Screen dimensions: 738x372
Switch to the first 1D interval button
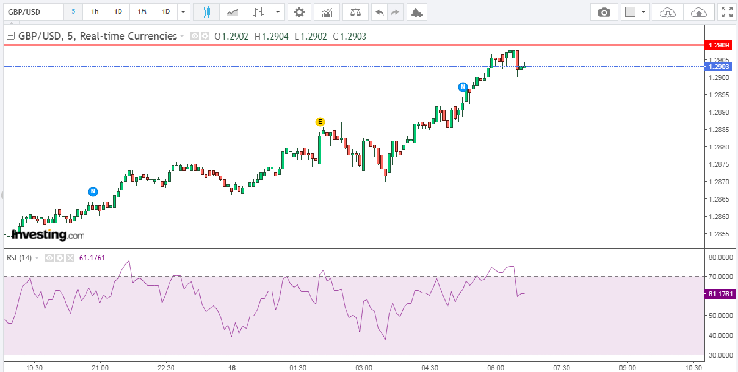[x=118, y=12]
